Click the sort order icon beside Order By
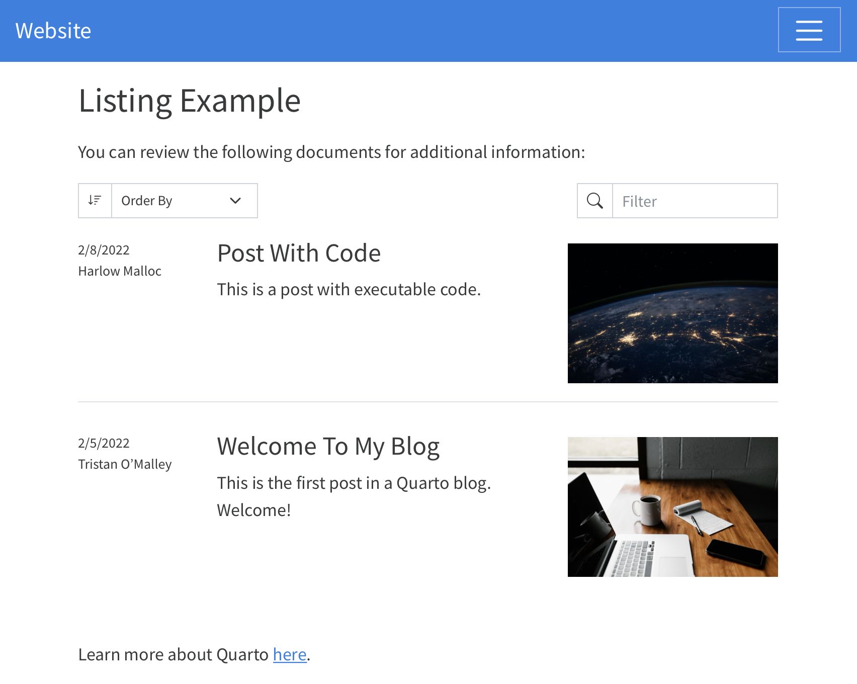Screen dimensions: 857x684 click(x=94, y=200)
